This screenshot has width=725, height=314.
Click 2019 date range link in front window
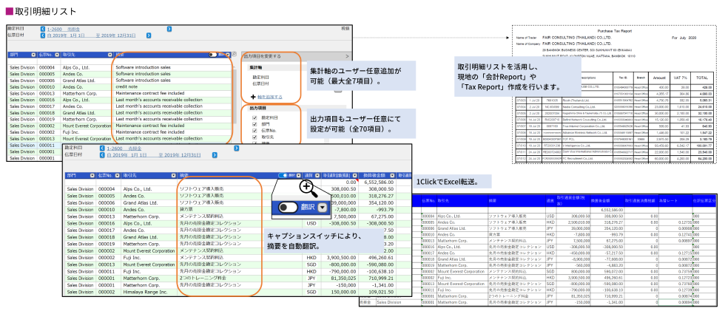[x=154, y=155]
